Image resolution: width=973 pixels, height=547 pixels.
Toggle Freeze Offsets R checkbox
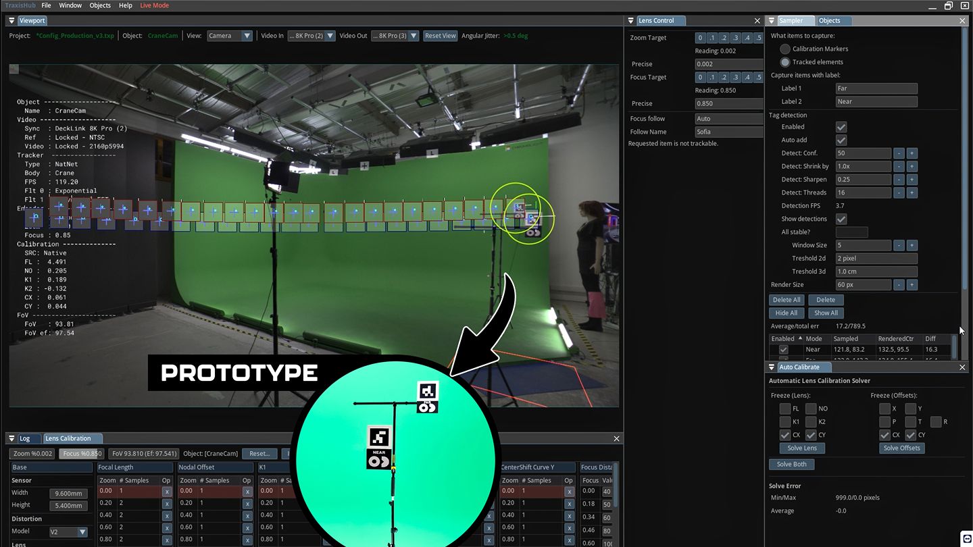tap(936, 422)
